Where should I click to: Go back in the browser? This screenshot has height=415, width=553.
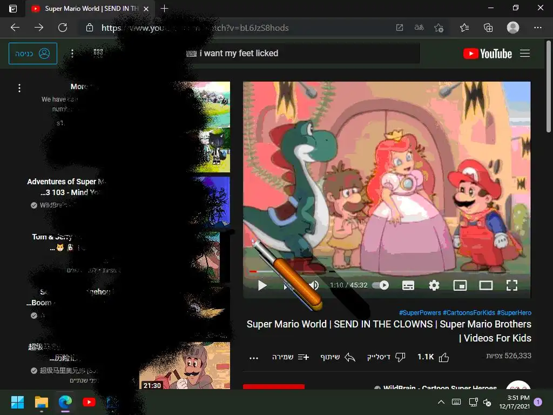click(15, 28)
